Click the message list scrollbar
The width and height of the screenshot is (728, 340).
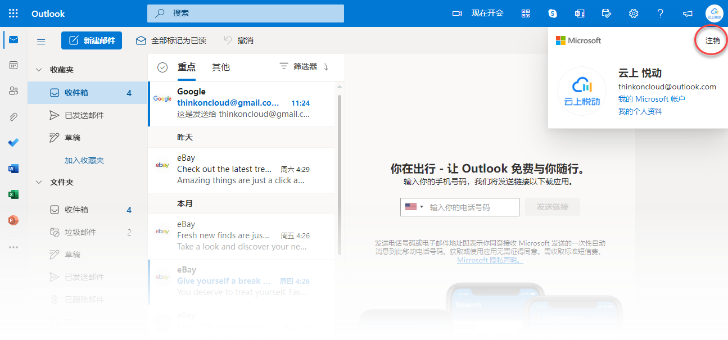click(339, 174)
